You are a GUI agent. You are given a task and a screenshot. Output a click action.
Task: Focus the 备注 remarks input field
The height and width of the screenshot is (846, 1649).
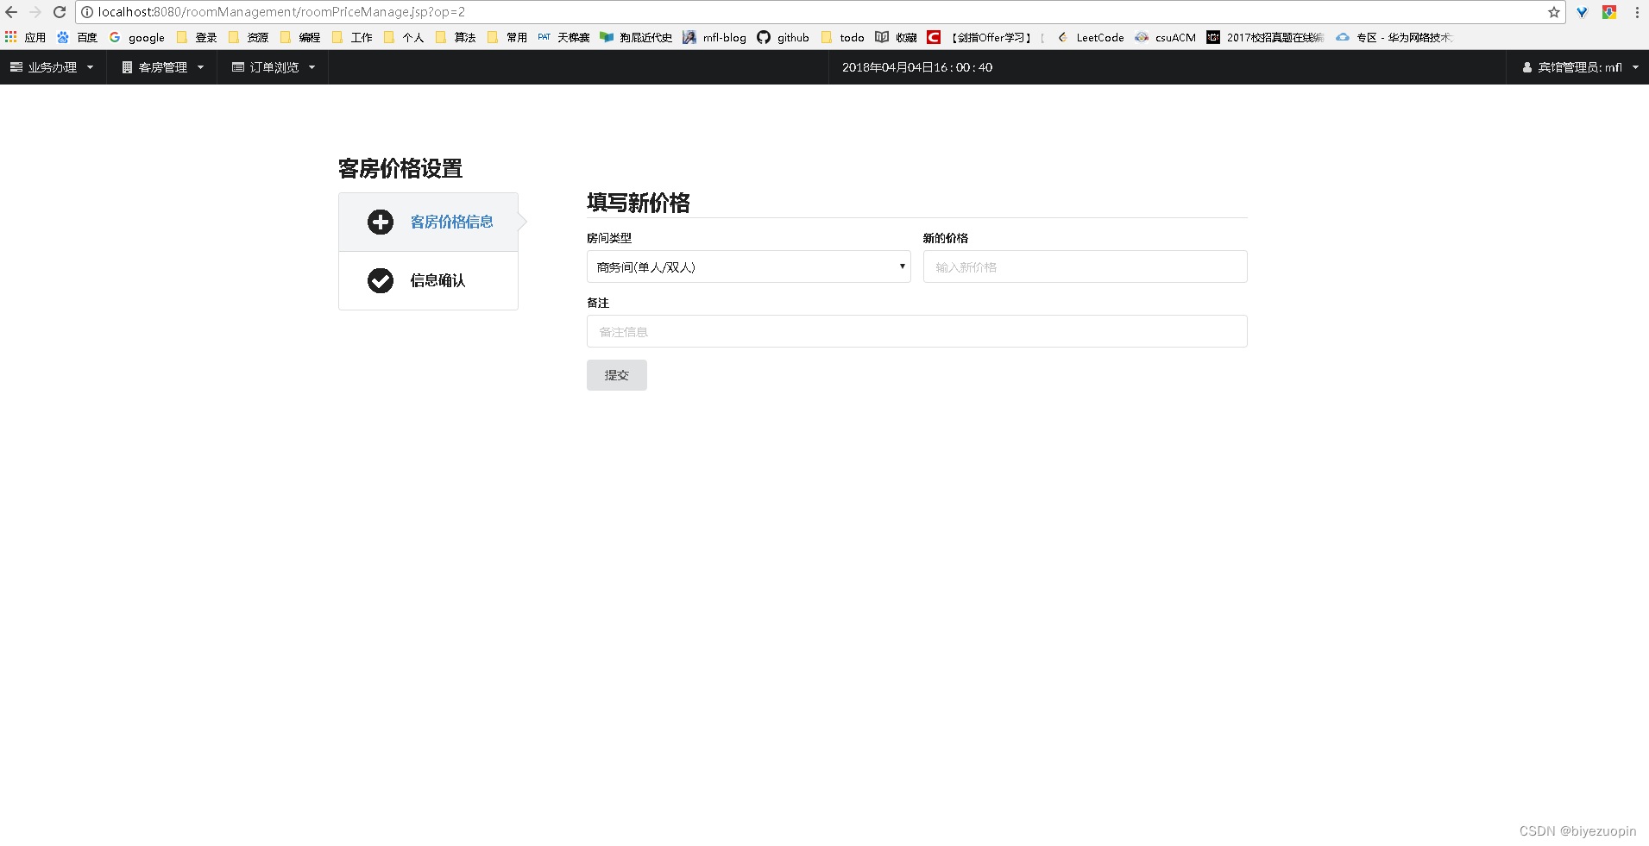916,331
